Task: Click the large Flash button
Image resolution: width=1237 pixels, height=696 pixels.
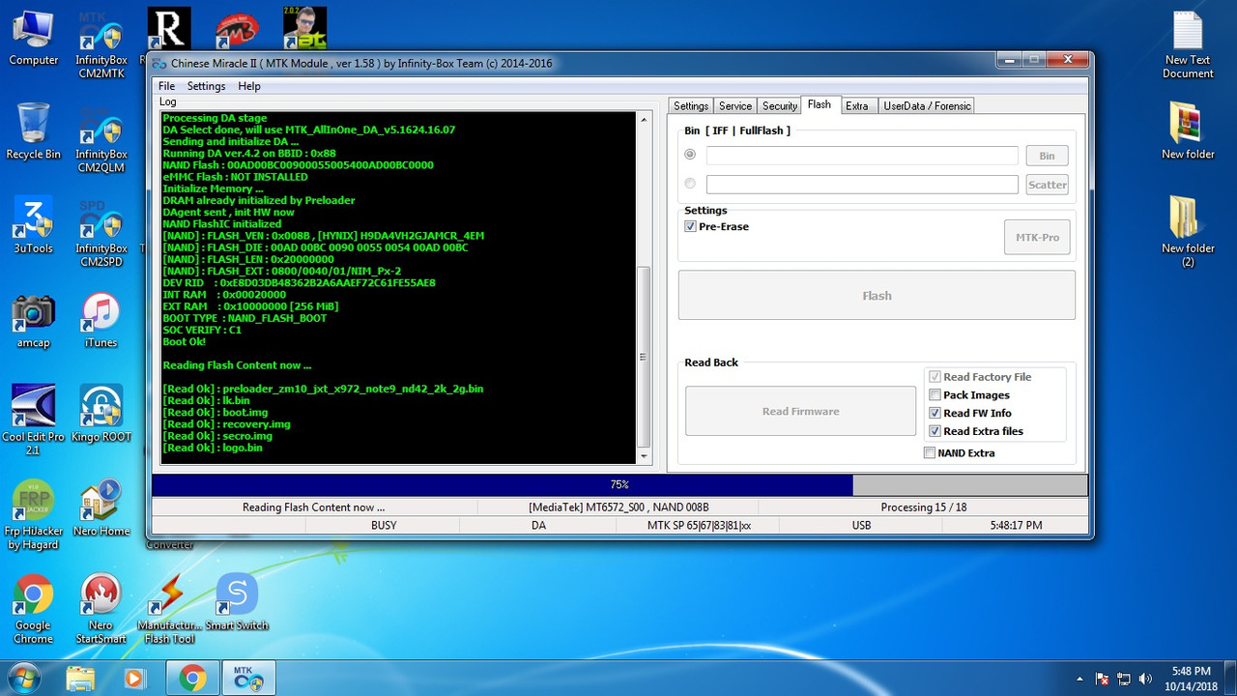Action: click(877, 295)
